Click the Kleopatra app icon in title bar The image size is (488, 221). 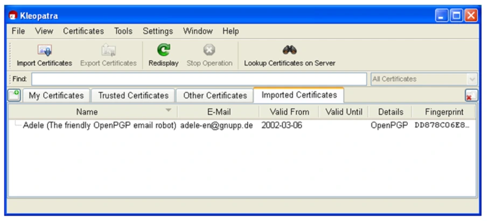pos(13,16)
